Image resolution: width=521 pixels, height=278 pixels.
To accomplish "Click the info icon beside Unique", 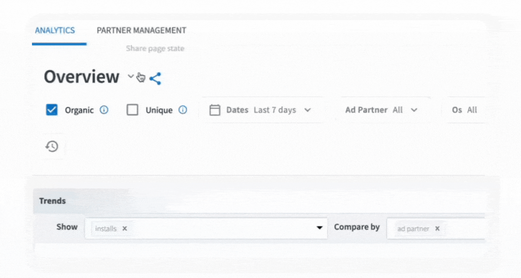I will click(183, 110).
